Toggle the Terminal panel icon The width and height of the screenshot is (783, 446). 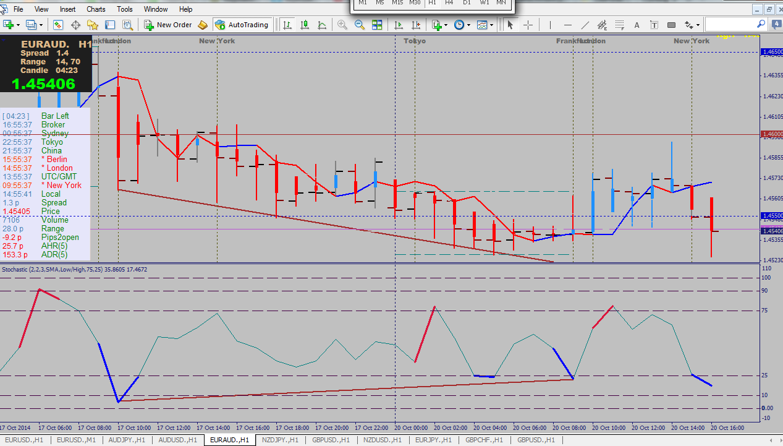[111, 25]
